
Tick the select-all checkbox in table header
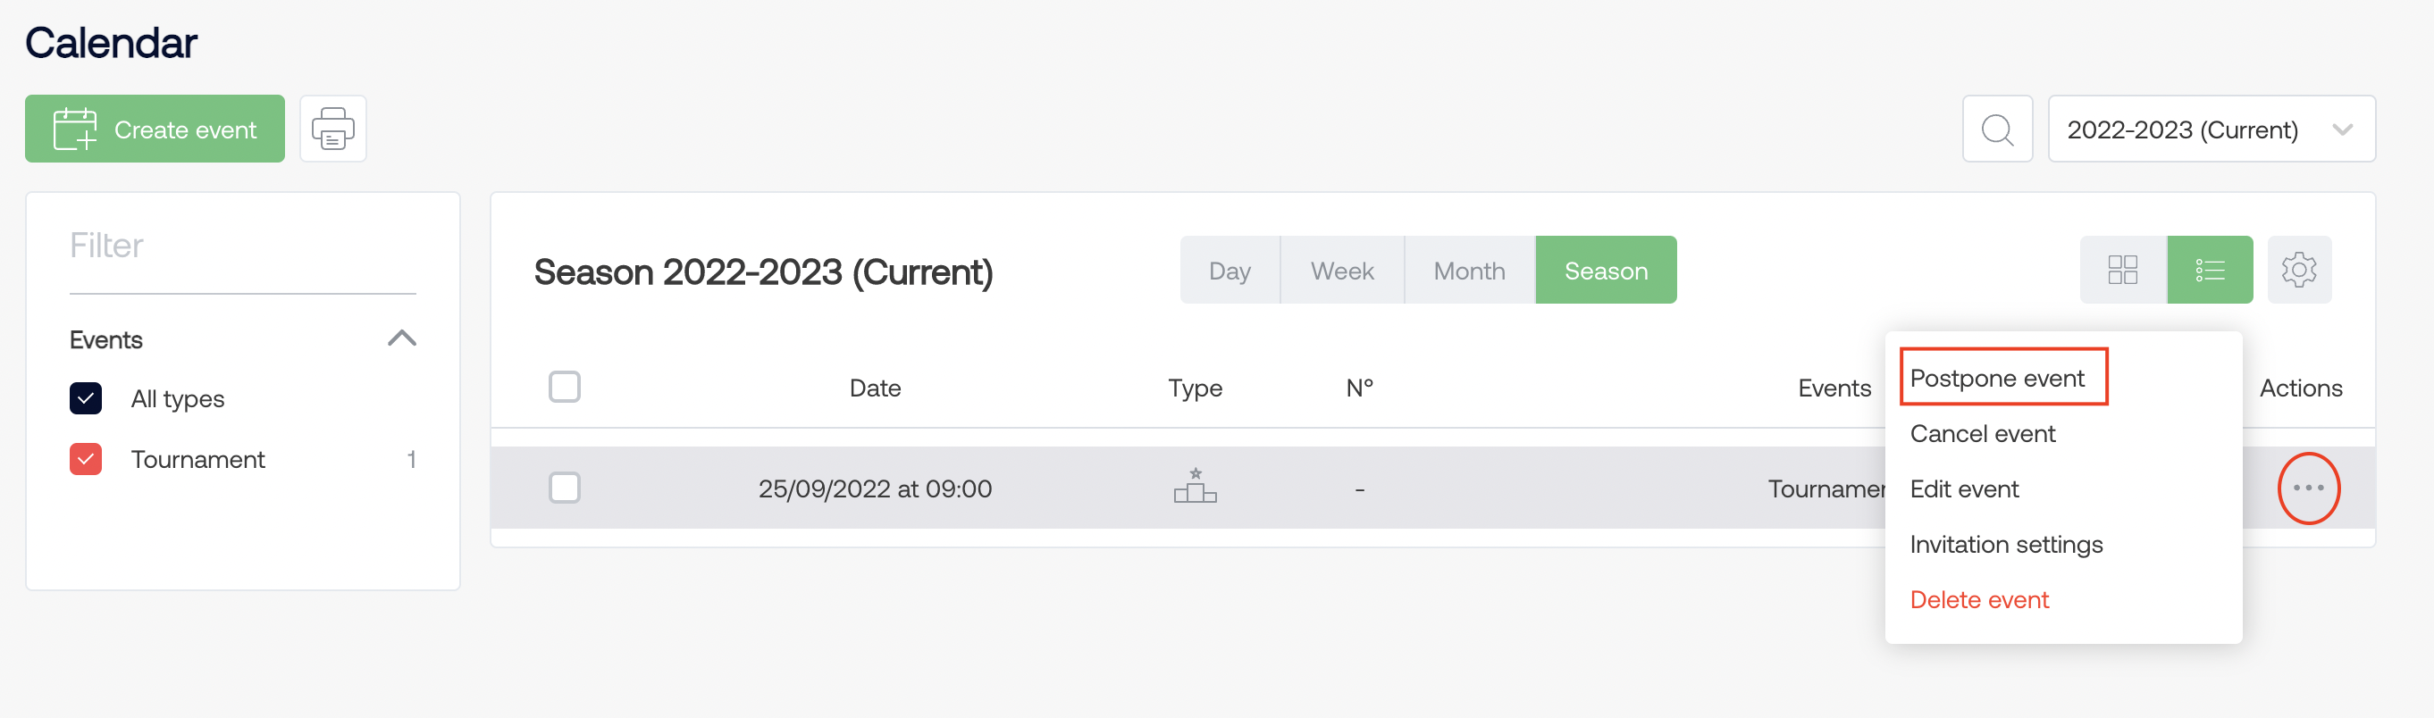click(564, 388)
